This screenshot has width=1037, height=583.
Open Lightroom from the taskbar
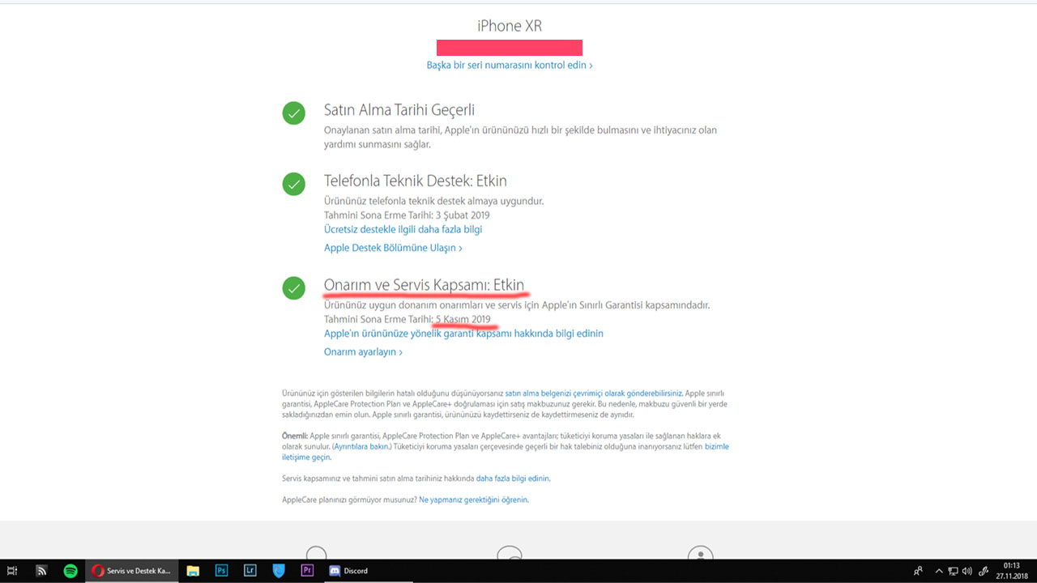tap(250, 571)
